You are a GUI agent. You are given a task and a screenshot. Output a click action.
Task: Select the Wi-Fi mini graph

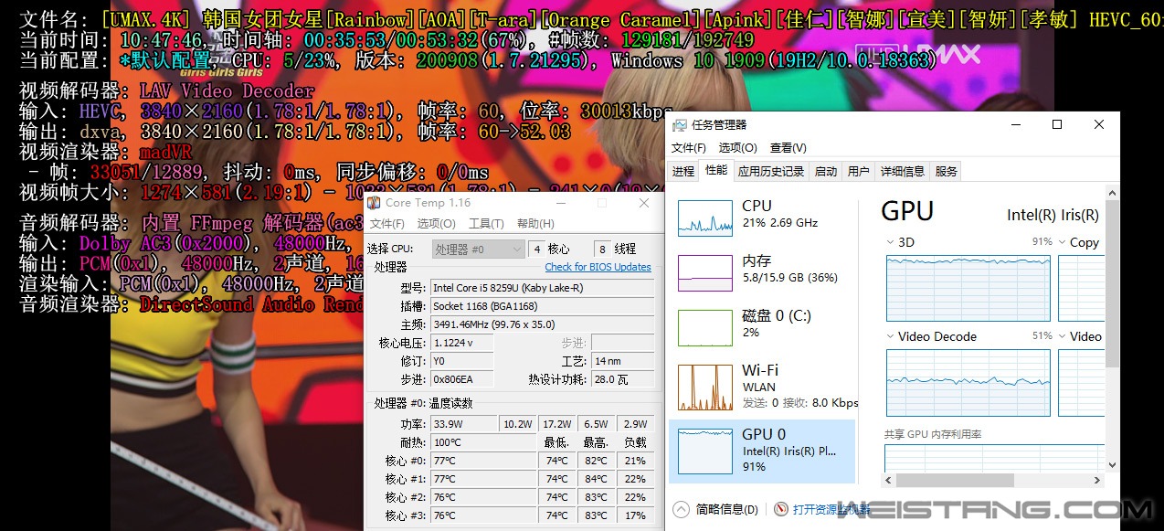click(x=704, y=388)
